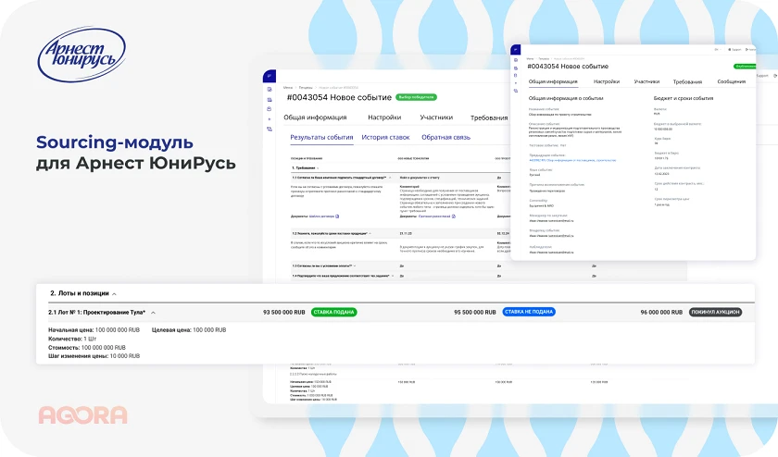The height and width of the screenshot is (457, 778).
Task: Follow the blue previous event link
Action: pos(572,160)
